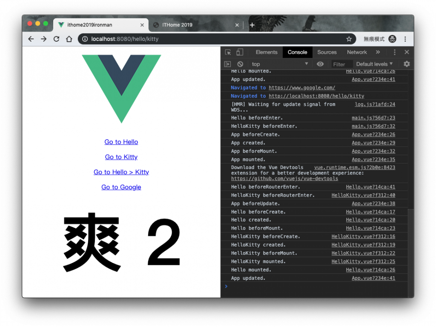Select the '[HMR] Waiting for update signal' message
436x327 pixels.
pyautogui.click(x=283, y=107)
